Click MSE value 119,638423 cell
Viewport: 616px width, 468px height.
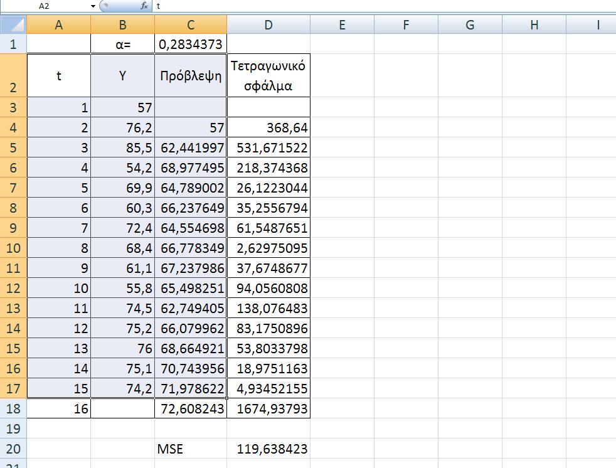[268, 449]
